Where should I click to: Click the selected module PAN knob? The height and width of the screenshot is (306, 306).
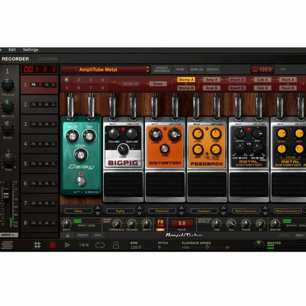[216, 224]
